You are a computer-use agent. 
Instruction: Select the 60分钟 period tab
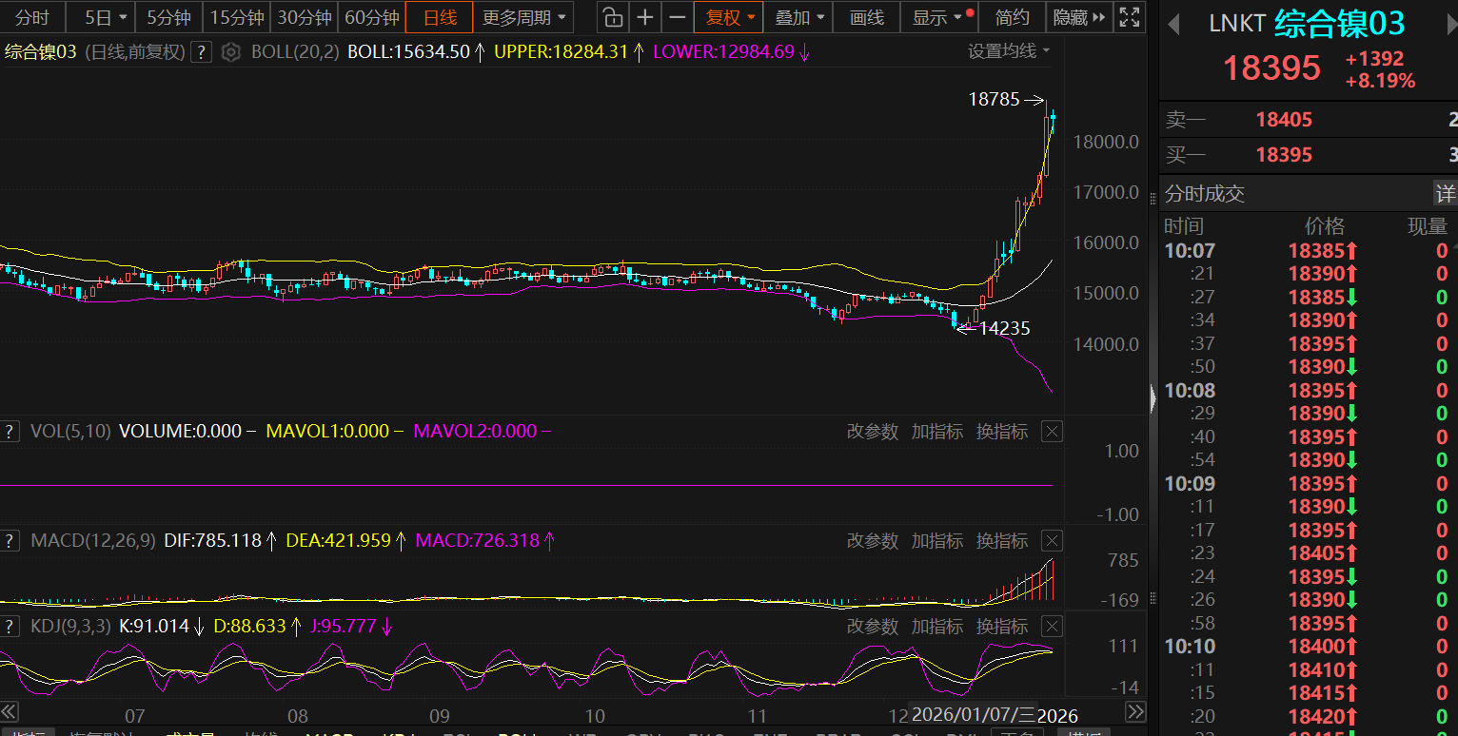(371, 17)
